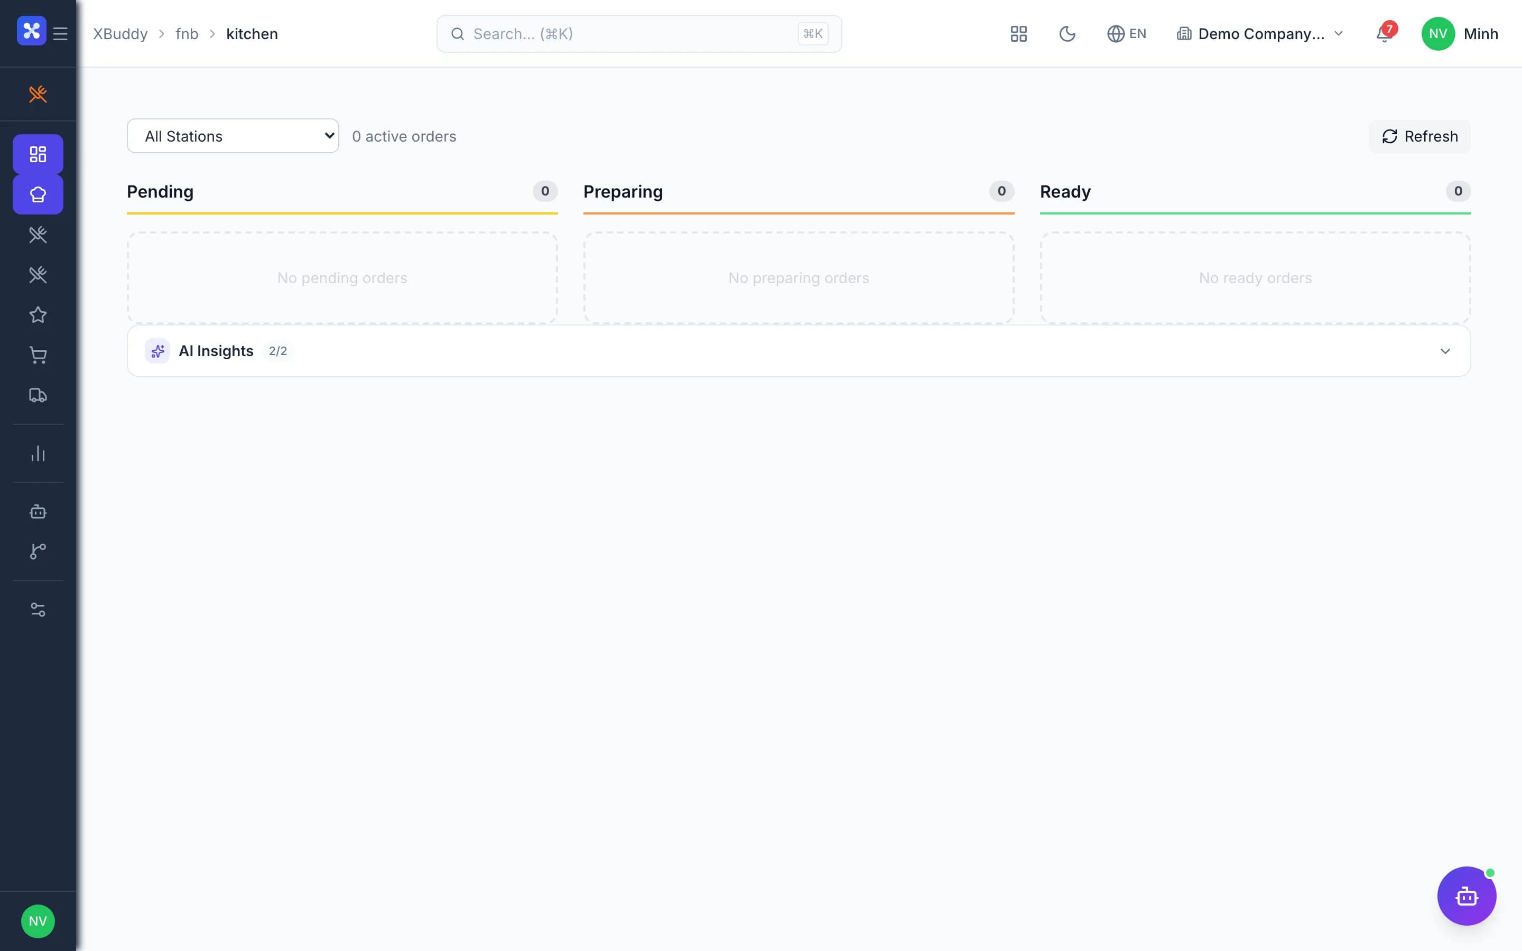1522x951 pixels.
Task: Open the delivery truck sidebar icon
Action: tap(38, 395)
